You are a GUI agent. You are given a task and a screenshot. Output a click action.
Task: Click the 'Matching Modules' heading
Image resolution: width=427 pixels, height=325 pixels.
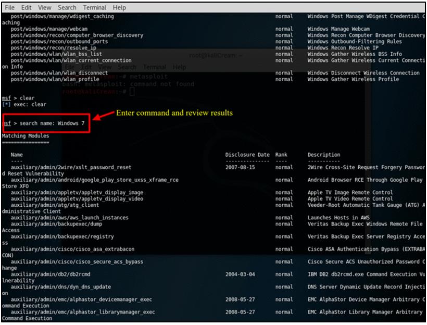25,136
